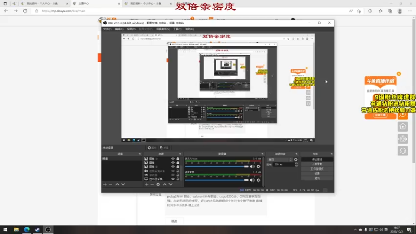This screenshot has width=416, height=234.
Task: Open 编辑(E) menu in OBS
Action: [119, 29]
